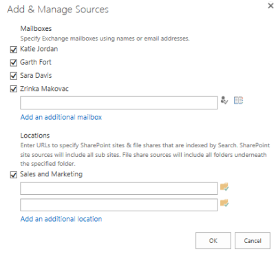The image size is (276, 265).
Task: Toggle the Zrinka Makovac checkbox
Action: coord(14,89)
